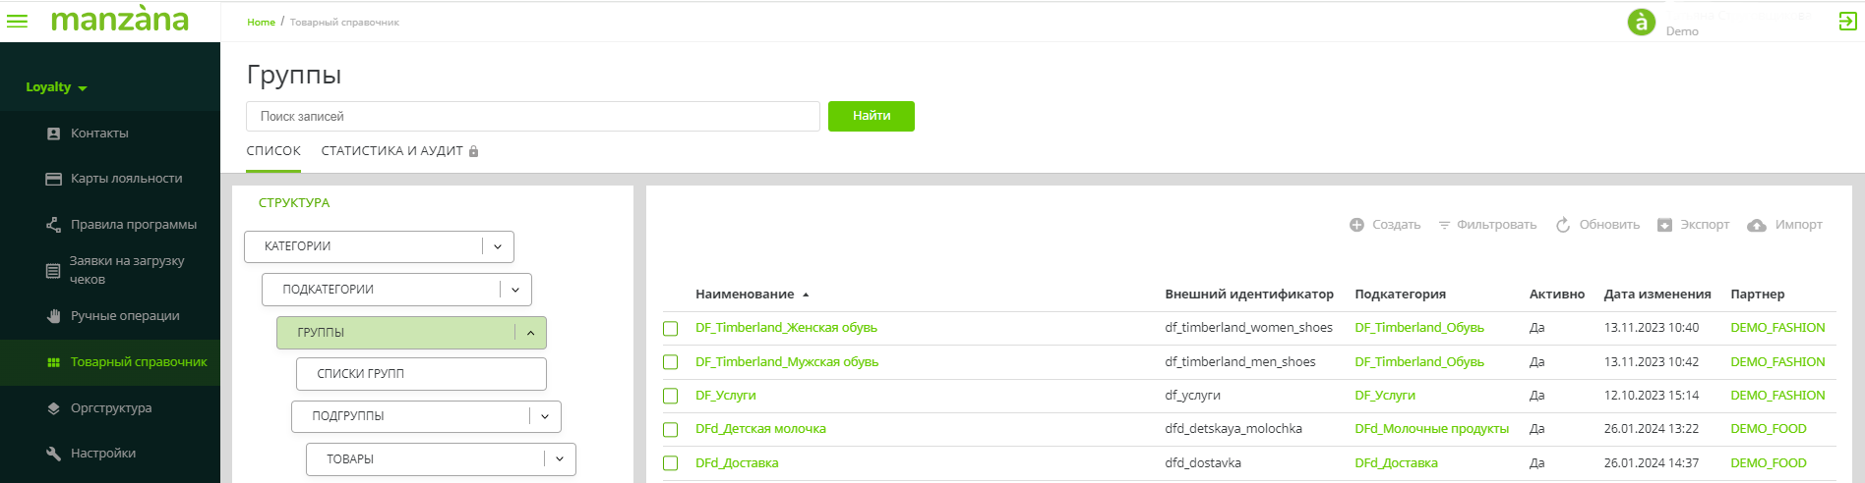Collapse the ГРУППЫ structure chevron

530,333
